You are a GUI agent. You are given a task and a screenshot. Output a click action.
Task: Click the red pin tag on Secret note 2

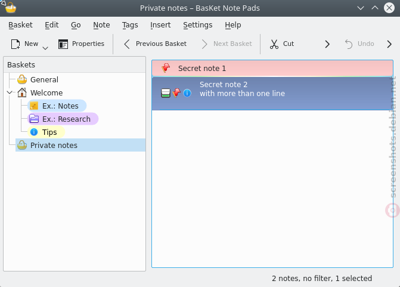click(x=176, y=93)
